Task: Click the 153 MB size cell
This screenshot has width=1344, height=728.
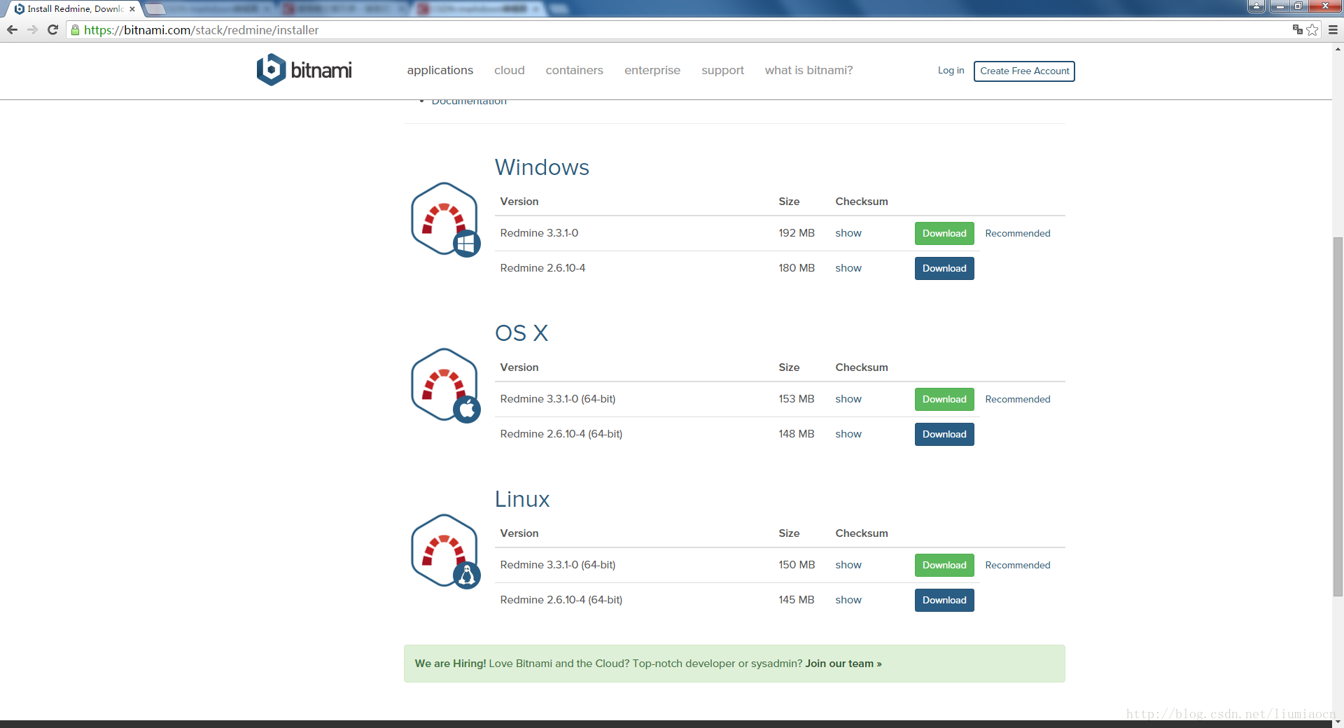Action: [797, 399]
